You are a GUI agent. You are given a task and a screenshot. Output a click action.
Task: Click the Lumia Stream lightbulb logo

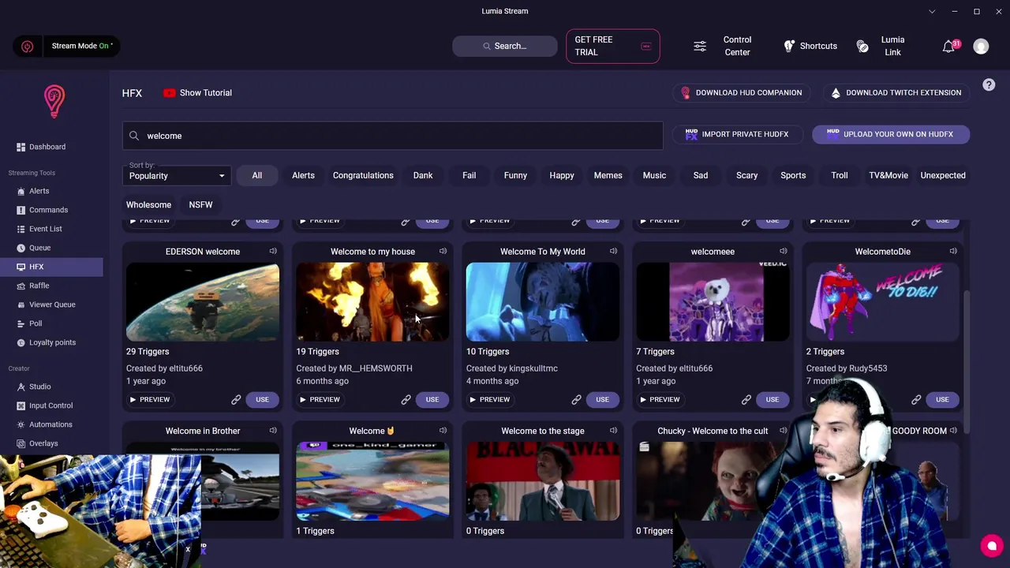click(x=54, y=101)
